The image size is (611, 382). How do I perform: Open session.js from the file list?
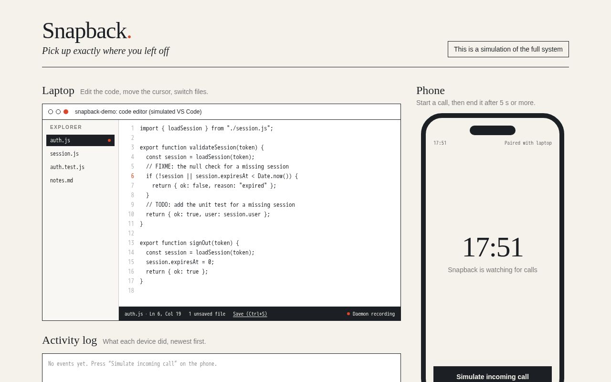[80, 154]
